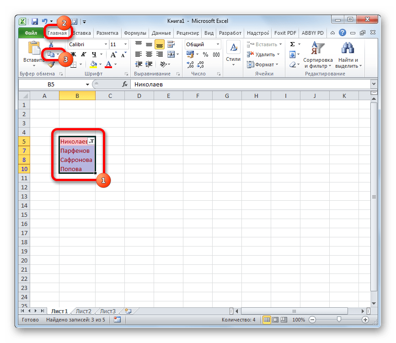Click the zoom in plus button
This screenshot has width=396, height=343.
tap(365, 320)
